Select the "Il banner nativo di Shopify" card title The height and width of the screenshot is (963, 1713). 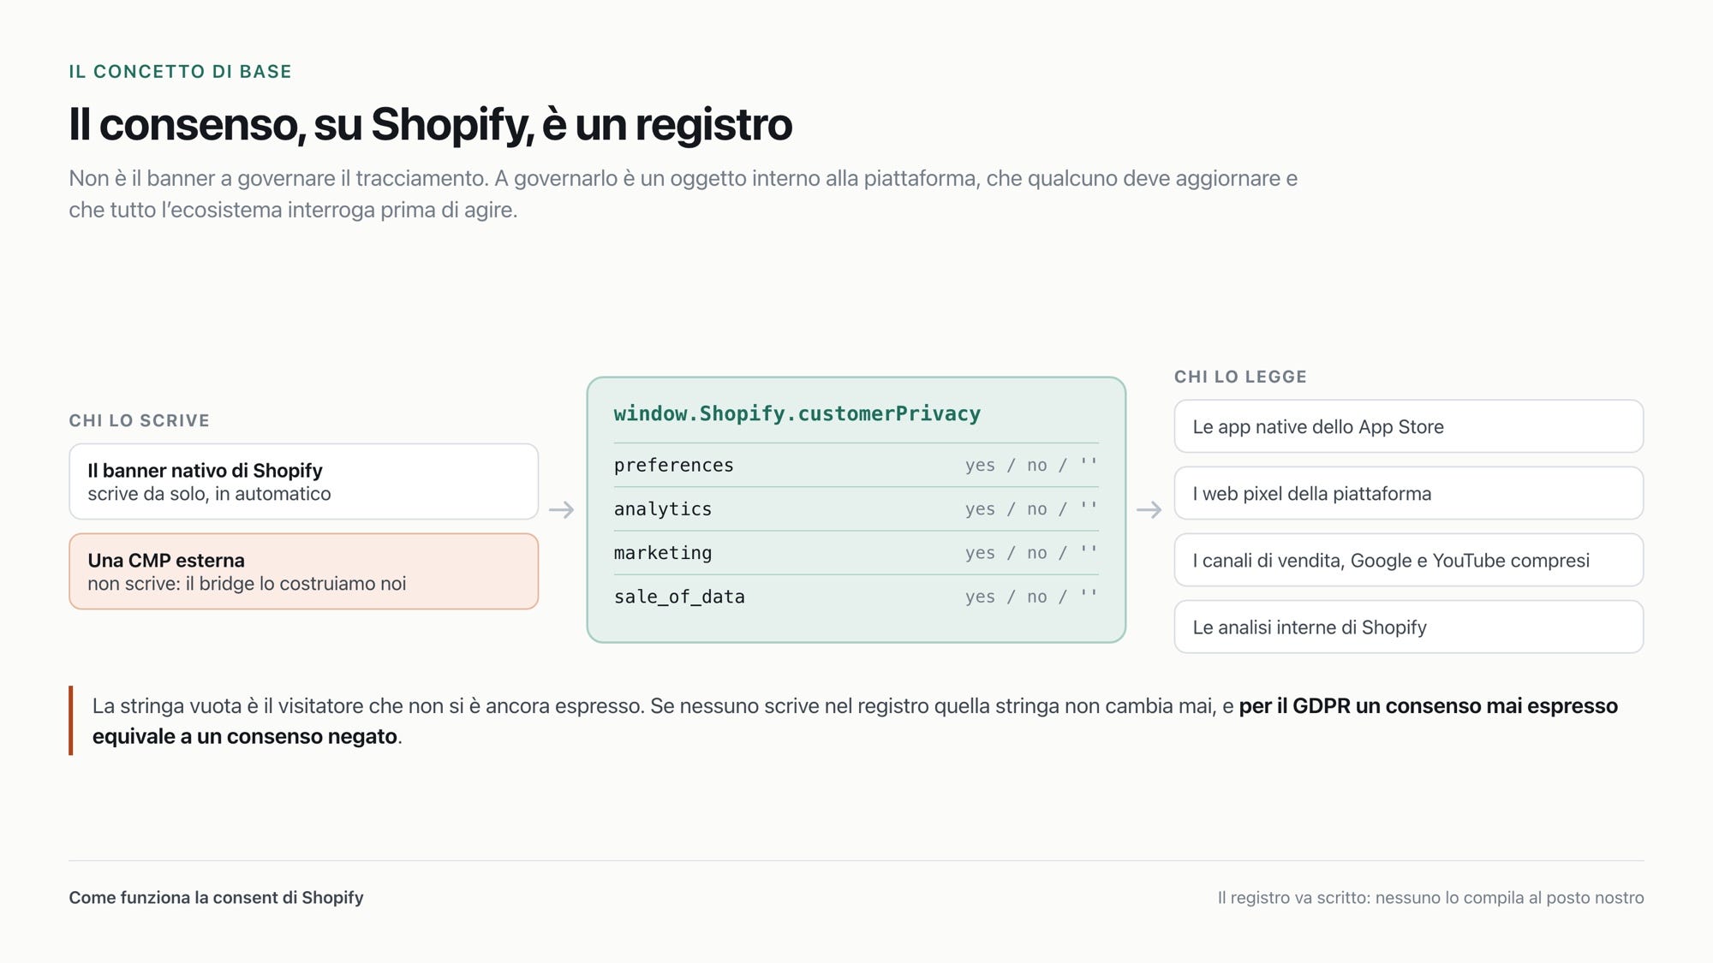point(205,470)
